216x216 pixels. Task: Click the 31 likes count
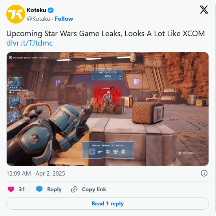coord(22,189)
